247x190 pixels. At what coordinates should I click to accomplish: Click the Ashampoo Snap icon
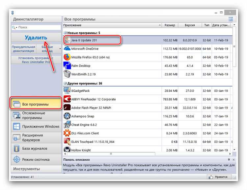(67, 116)
